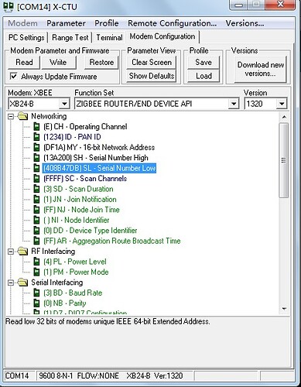301x387 pixels.
Task: Click the icon beside SC Scan Channels
Action: tap(37, 179)
